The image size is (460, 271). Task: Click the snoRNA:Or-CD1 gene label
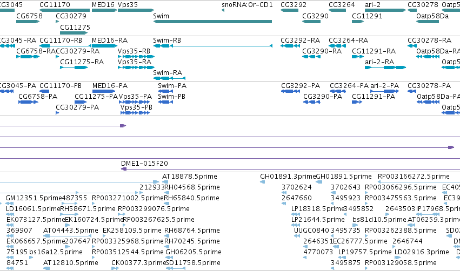[x=247, y=5]
